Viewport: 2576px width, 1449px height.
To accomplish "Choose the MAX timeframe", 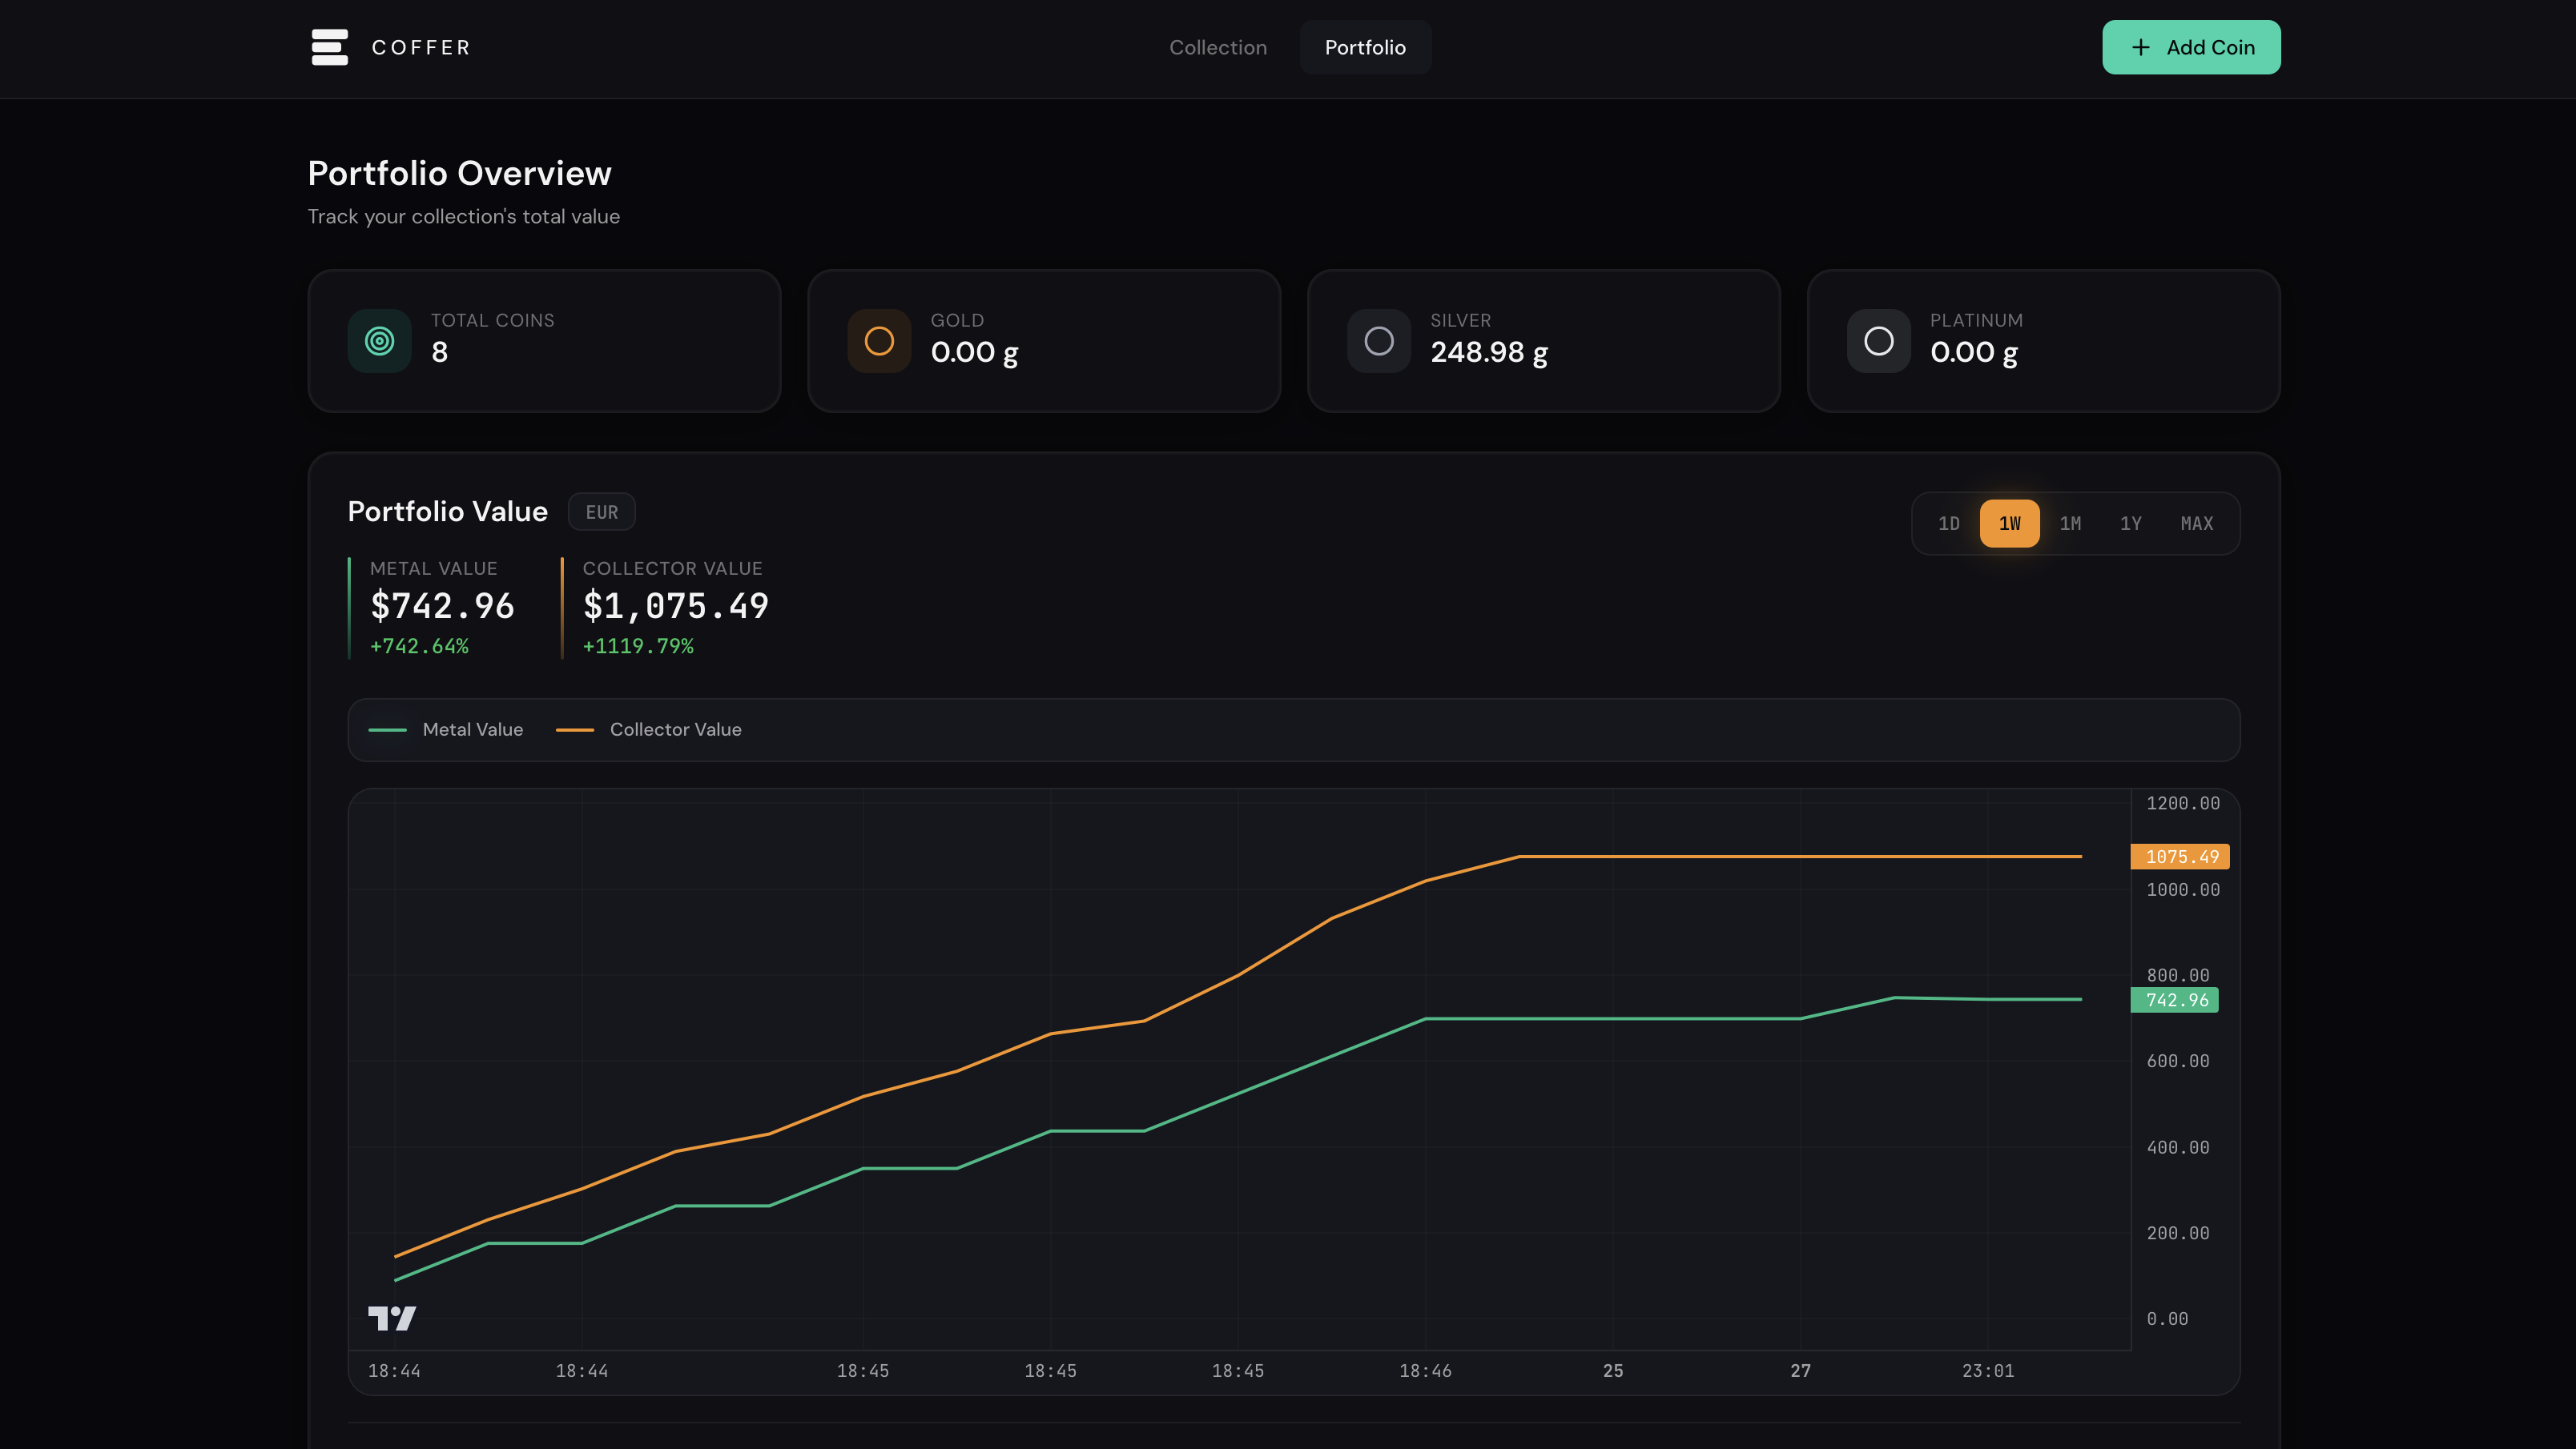I will click(x=2196, y=523).
